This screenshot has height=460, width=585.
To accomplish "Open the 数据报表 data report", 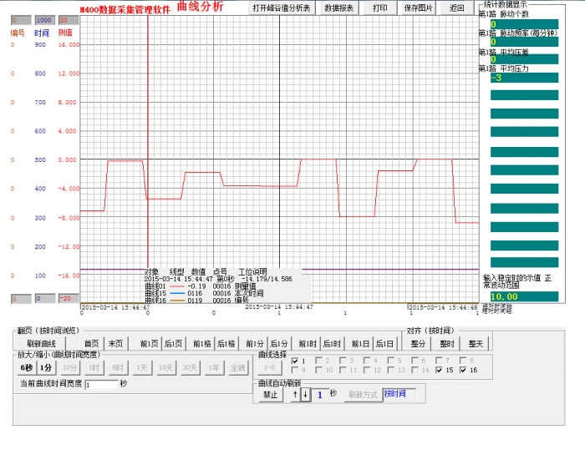I will pyautogui.click(x=338, y=8).
